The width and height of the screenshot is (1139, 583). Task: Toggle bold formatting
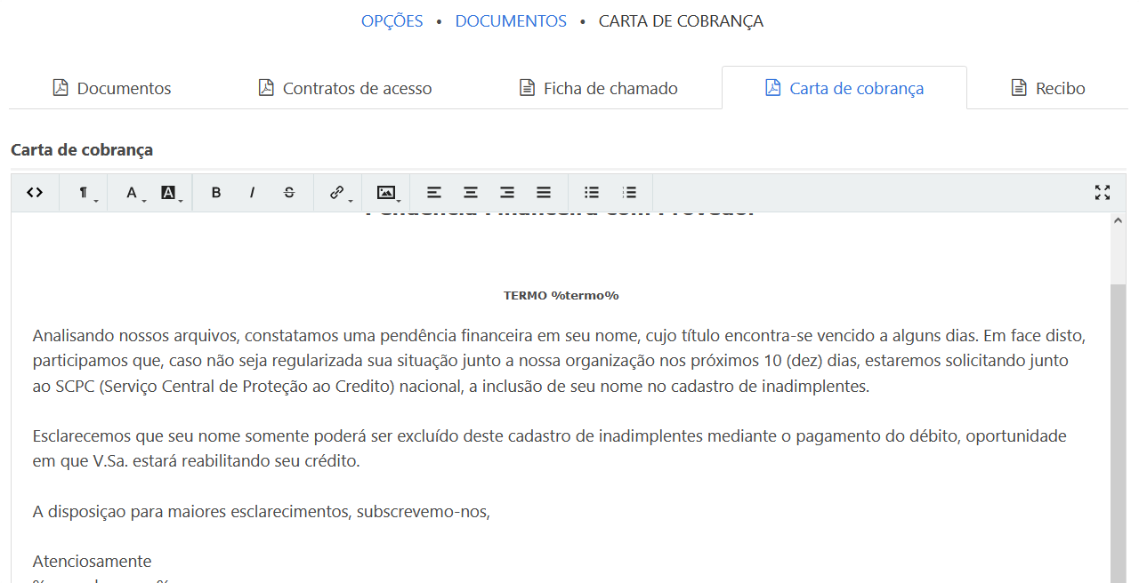click(x=216, y=193)
